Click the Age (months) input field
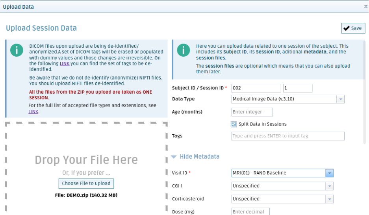 click(252, 112)
